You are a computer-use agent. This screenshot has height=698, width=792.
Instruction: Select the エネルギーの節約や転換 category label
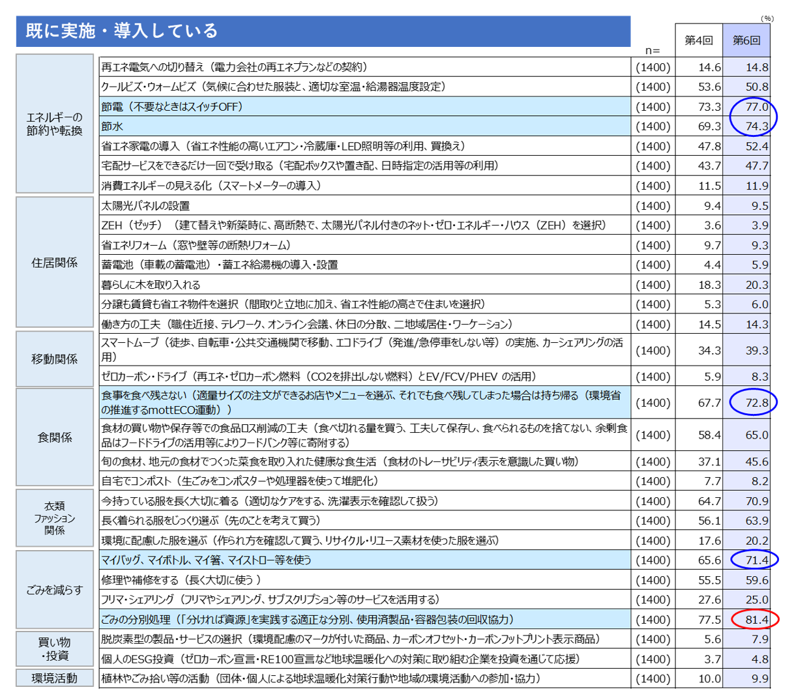(55, 124)
